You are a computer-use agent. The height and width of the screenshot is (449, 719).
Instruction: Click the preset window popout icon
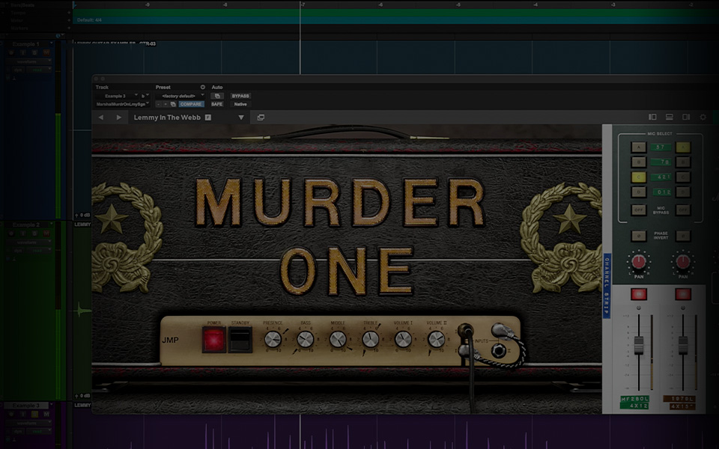coord(261,117)
